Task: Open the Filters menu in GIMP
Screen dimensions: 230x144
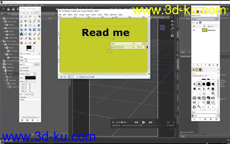Action: point(106,15)
